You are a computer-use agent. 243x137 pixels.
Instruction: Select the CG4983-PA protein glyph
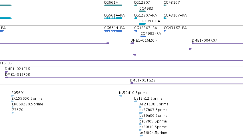coord(143,36)
